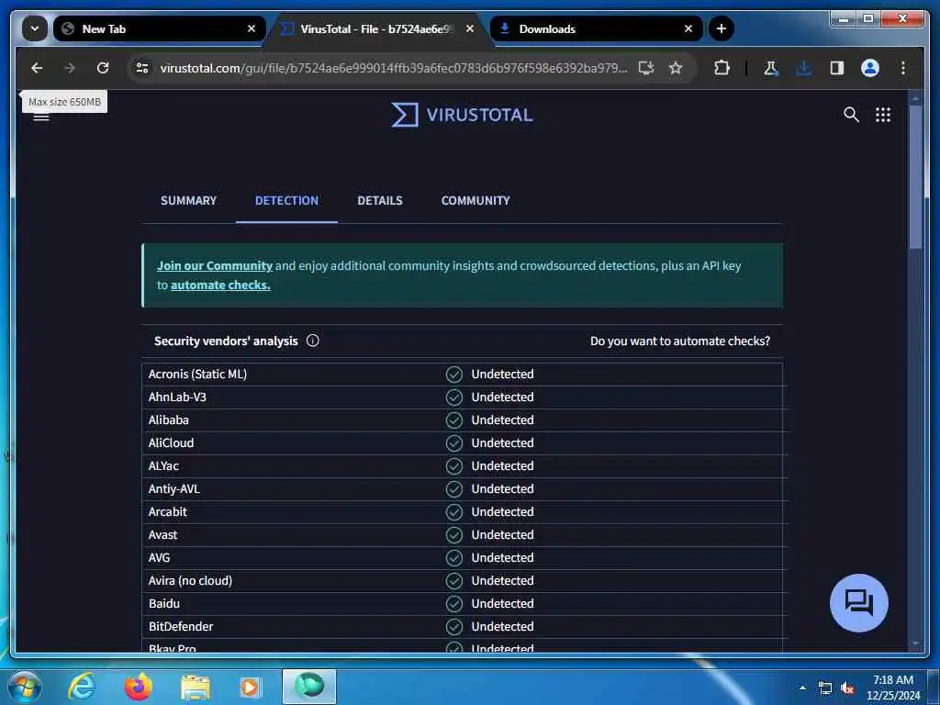Click the Acronis (Static ML) row label

pyautogui.click(x=197, y=375)
